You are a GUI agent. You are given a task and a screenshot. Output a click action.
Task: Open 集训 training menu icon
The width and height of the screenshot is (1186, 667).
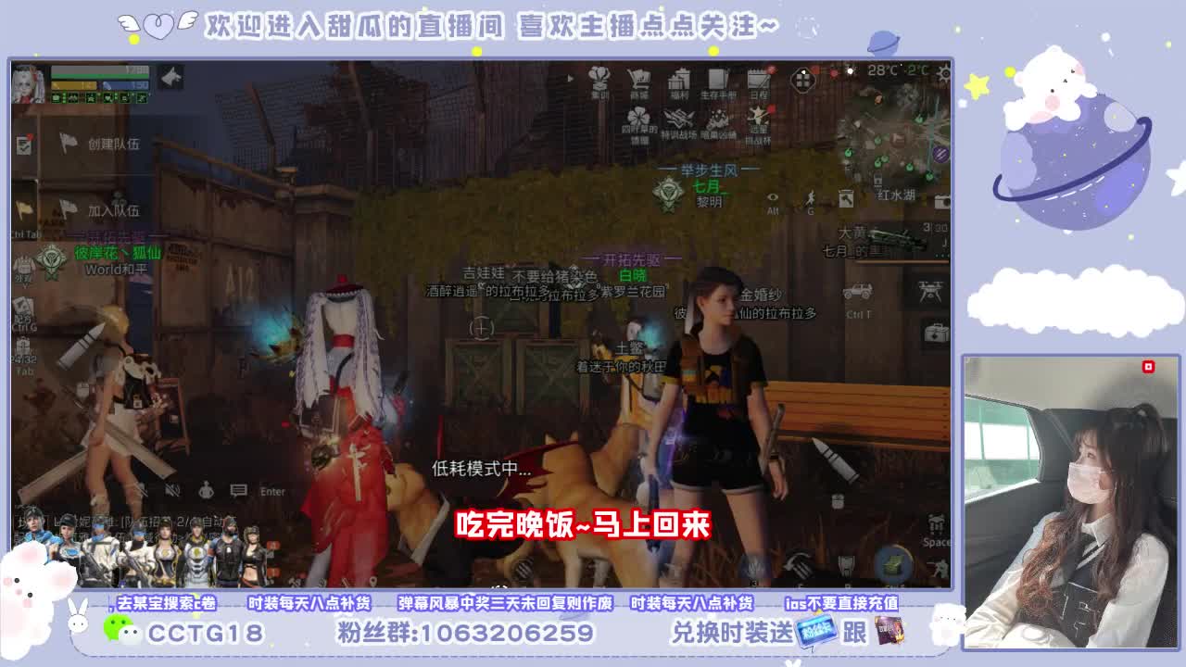point(600,82)
